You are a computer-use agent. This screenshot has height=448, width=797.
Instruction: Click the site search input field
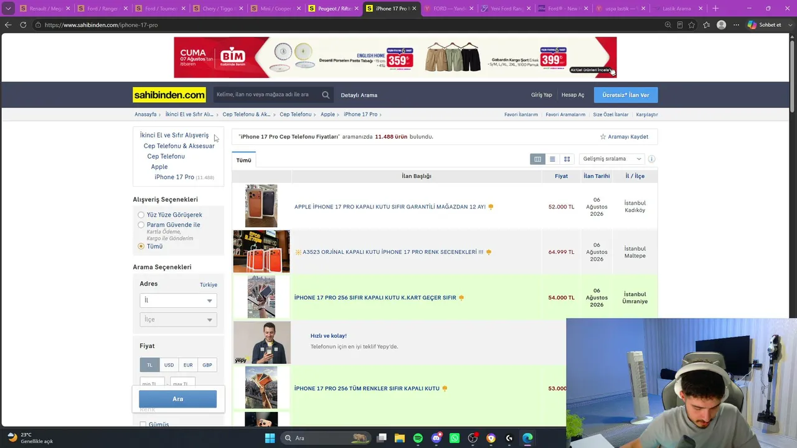[x=266, y=95]
